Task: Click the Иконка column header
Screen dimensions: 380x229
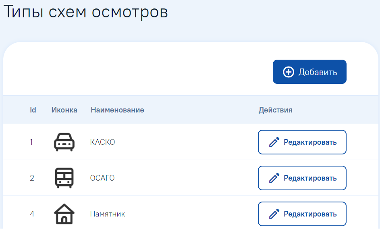Action: coord(64,110)
